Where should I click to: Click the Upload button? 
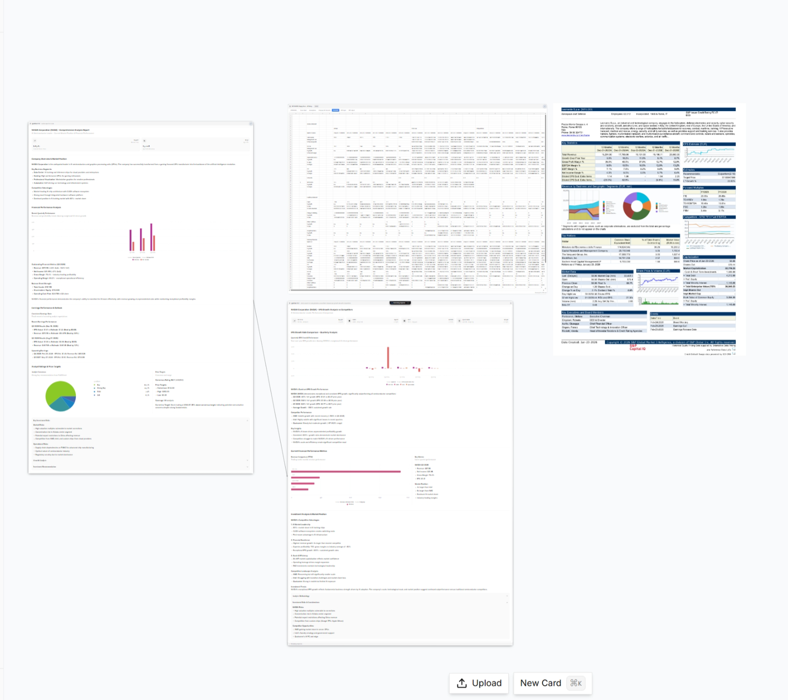coord(479,683)
